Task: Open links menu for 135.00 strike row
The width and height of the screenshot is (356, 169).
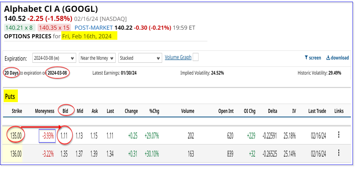Action: pos(338,135)
